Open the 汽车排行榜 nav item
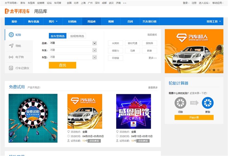 [150, 21]
